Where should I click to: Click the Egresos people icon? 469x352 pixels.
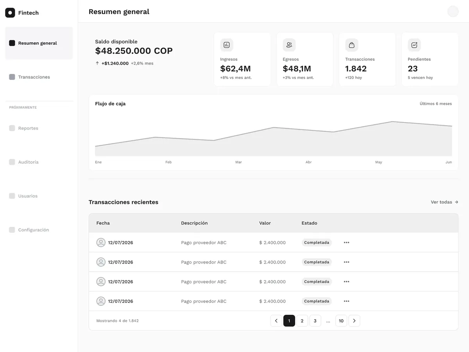289,45
